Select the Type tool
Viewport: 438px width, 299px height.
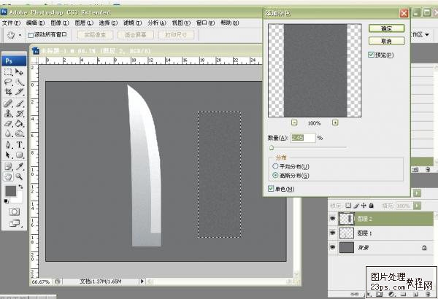point(19,144)
